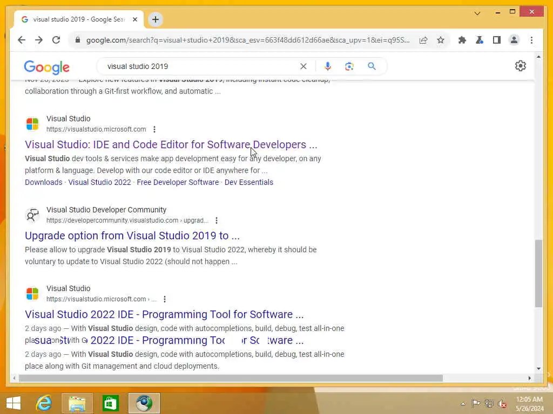Screen dimensions: 553x414
Task: Reload the Google search page
Action: [56, 40]
